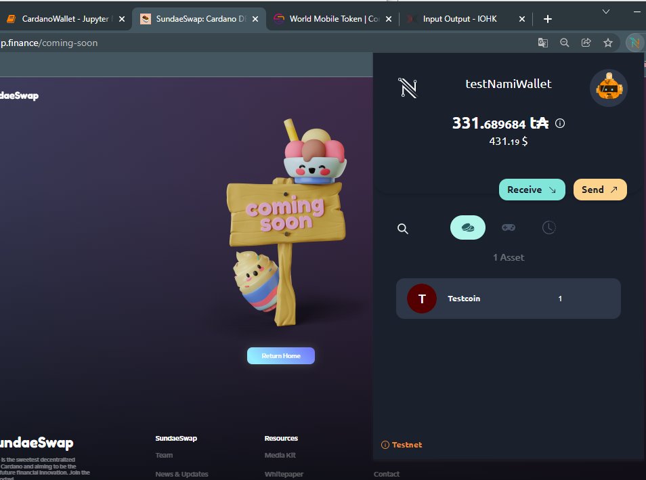Viewport: 646px width, 480px height.
Task: Click the Return Home button
Action: (x=281, y=355)
